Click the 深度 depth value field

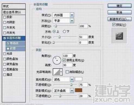pos(83,26)
